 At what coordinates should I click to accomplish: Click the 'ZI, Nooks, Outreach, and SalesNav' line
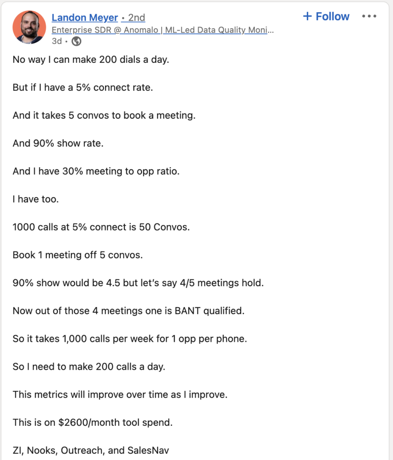coord(91,450)
